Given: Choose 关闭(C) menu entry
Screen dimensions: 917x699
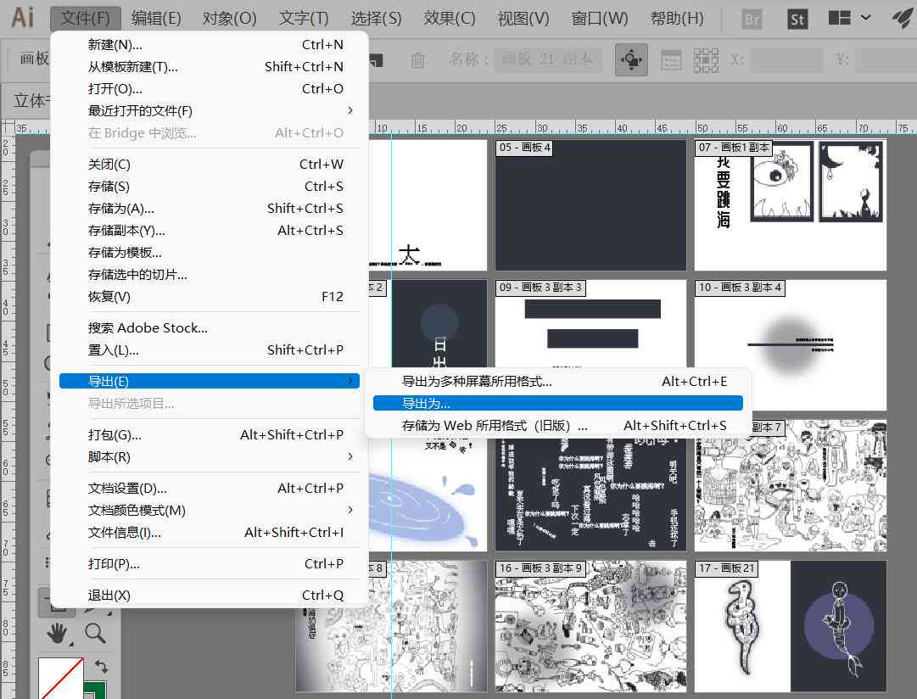Looking at the screenshot, I should 210,165.
